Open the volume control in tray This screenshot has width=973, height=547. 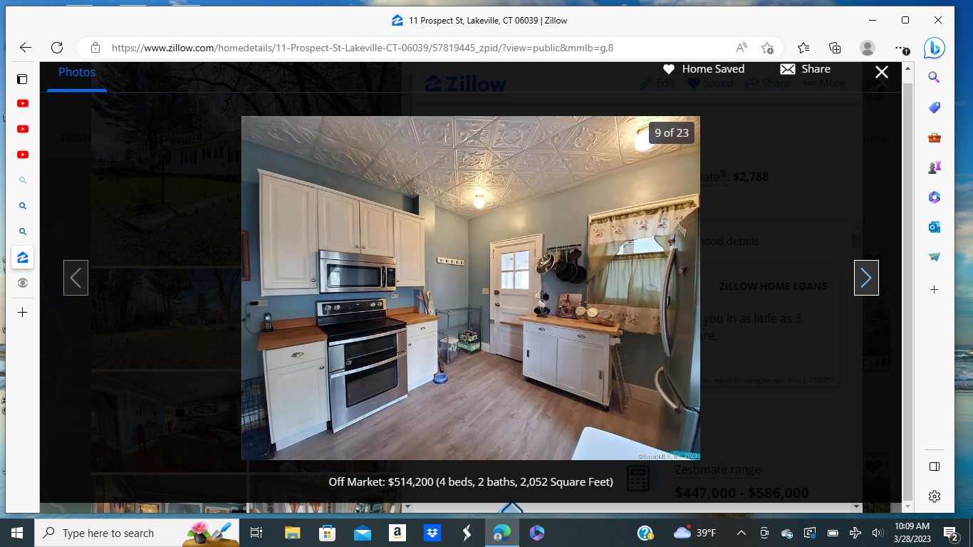tap(878, 533)
